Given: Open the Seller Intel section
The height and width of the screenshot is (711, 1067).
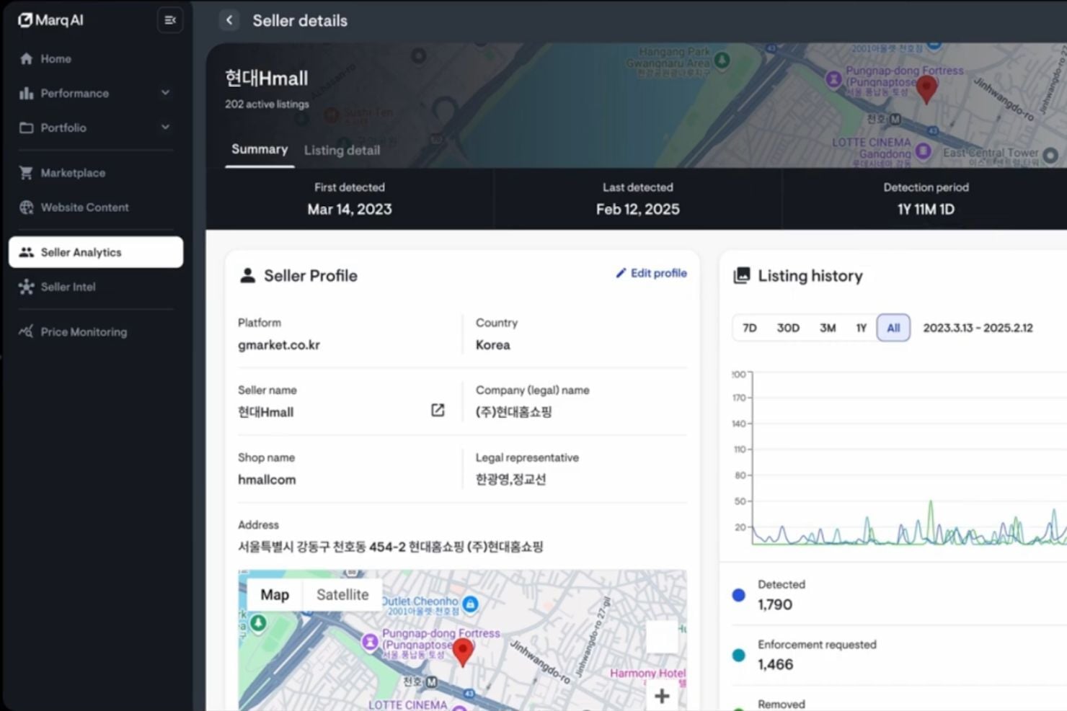Looking at the screenshot, I should (x=68, y=287).
